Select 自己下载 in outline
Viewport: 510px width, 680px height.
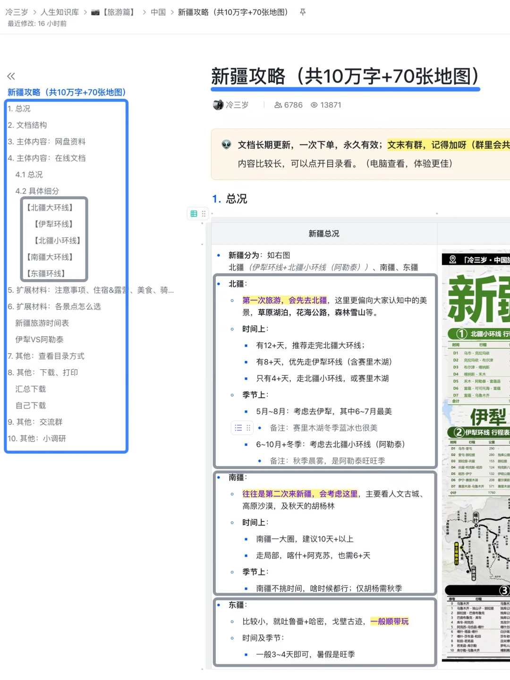(x=31, y=406)
